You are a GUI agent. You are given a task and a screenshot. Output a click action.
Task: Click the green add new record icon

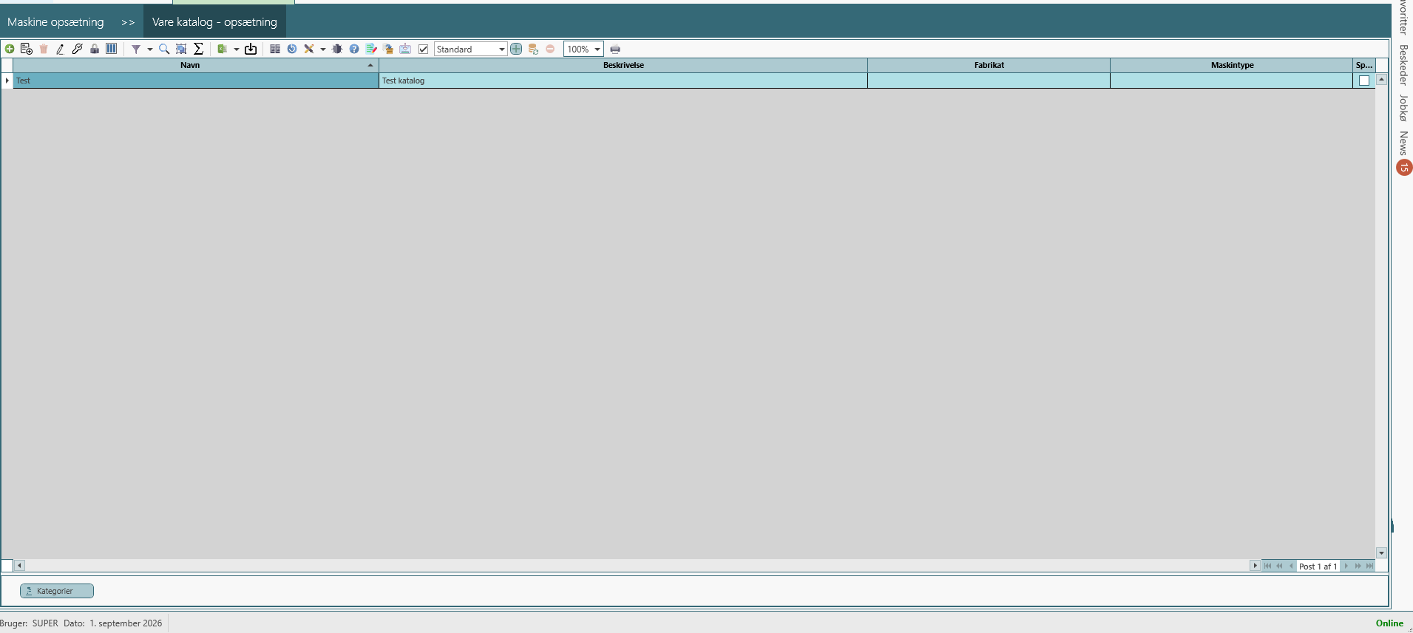pyautogui.click(x=10, y=49)
